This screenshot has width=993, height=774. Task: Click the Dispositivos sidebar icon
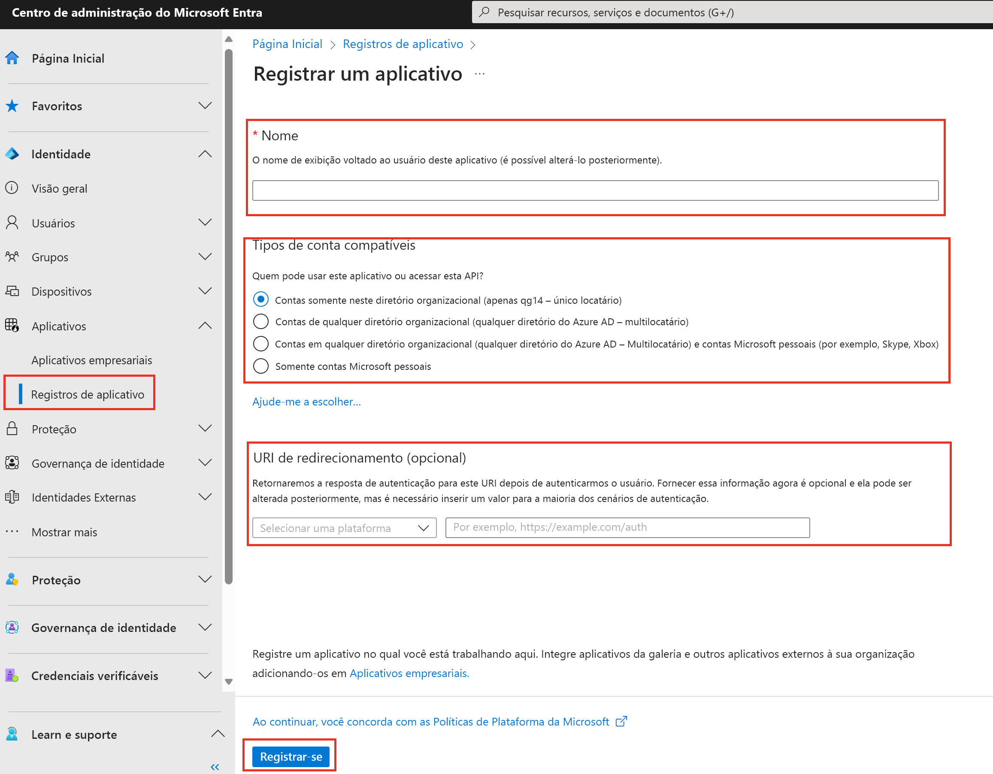12,291
